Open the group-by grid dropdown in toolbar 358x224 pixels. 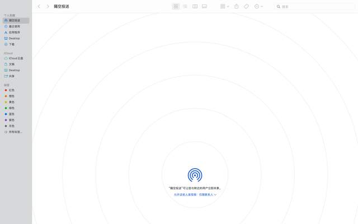click(x=224, y=6)
